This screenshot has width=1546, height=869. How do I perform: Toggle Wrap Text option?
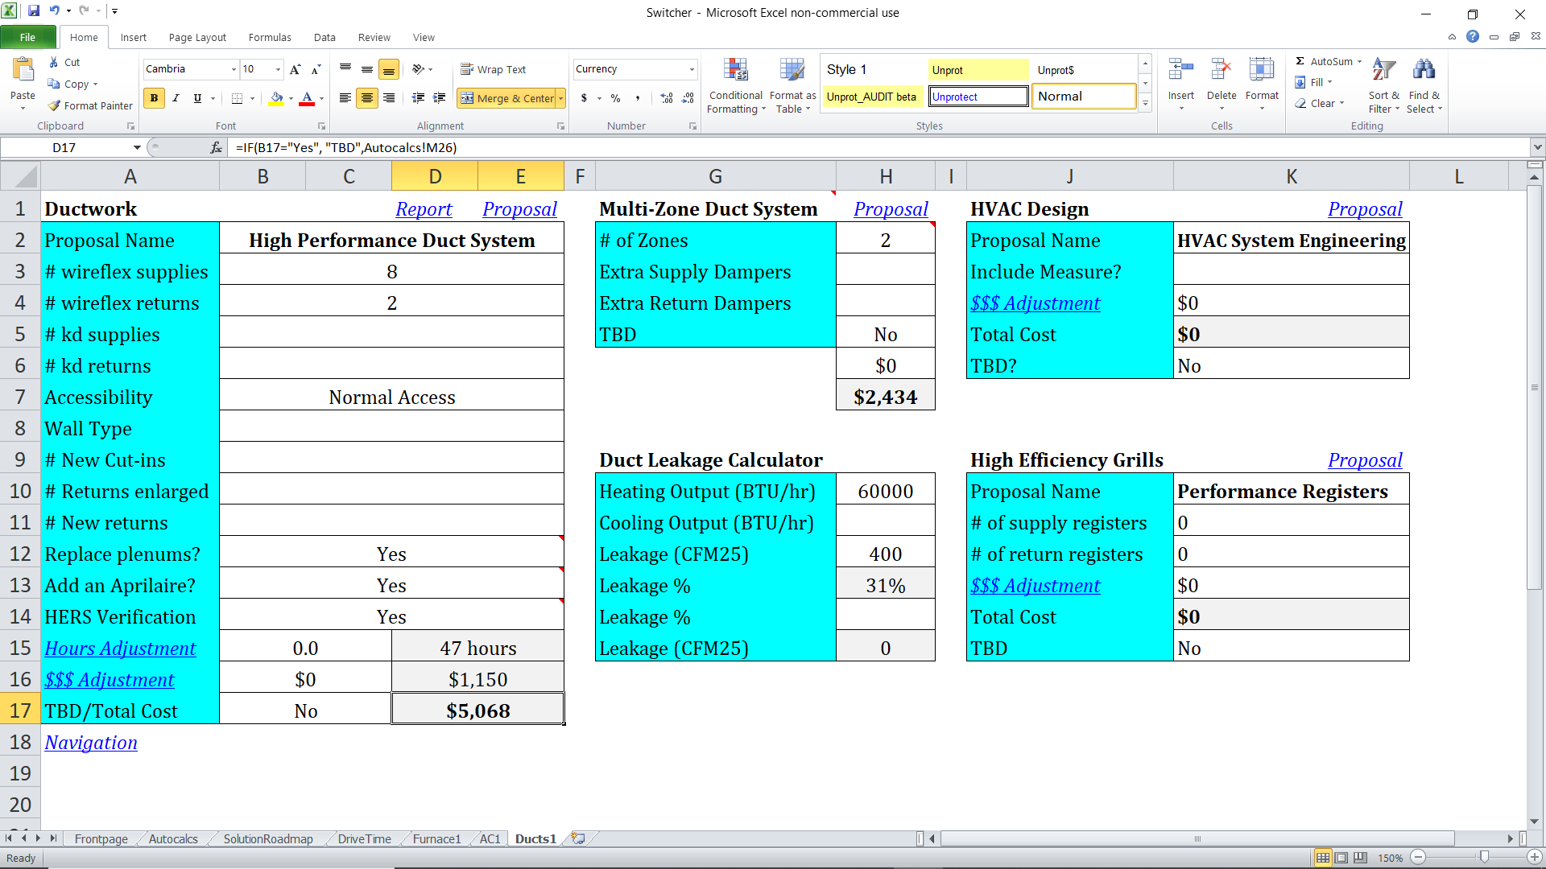click(x=494, y=69)
